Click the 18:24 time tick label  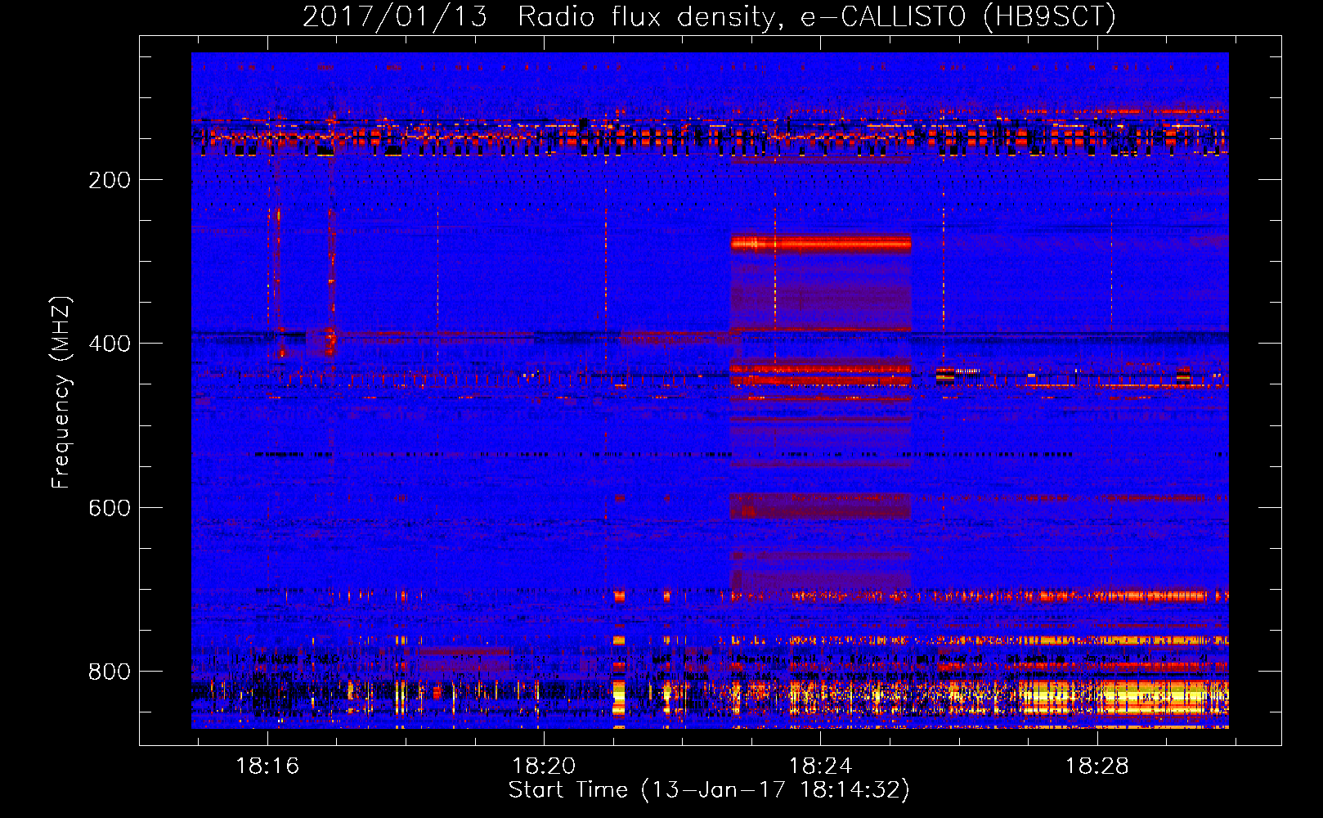pos(820,766)
